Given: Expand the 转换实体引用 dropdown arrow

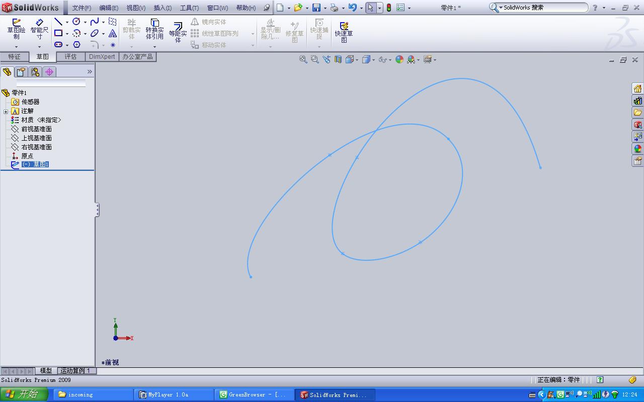Looking at the screenshot, I should pos(154,47).
